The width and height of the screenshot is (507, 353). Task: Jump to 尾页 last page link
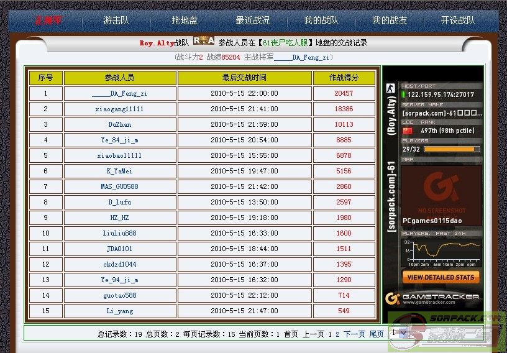(377, 334)
